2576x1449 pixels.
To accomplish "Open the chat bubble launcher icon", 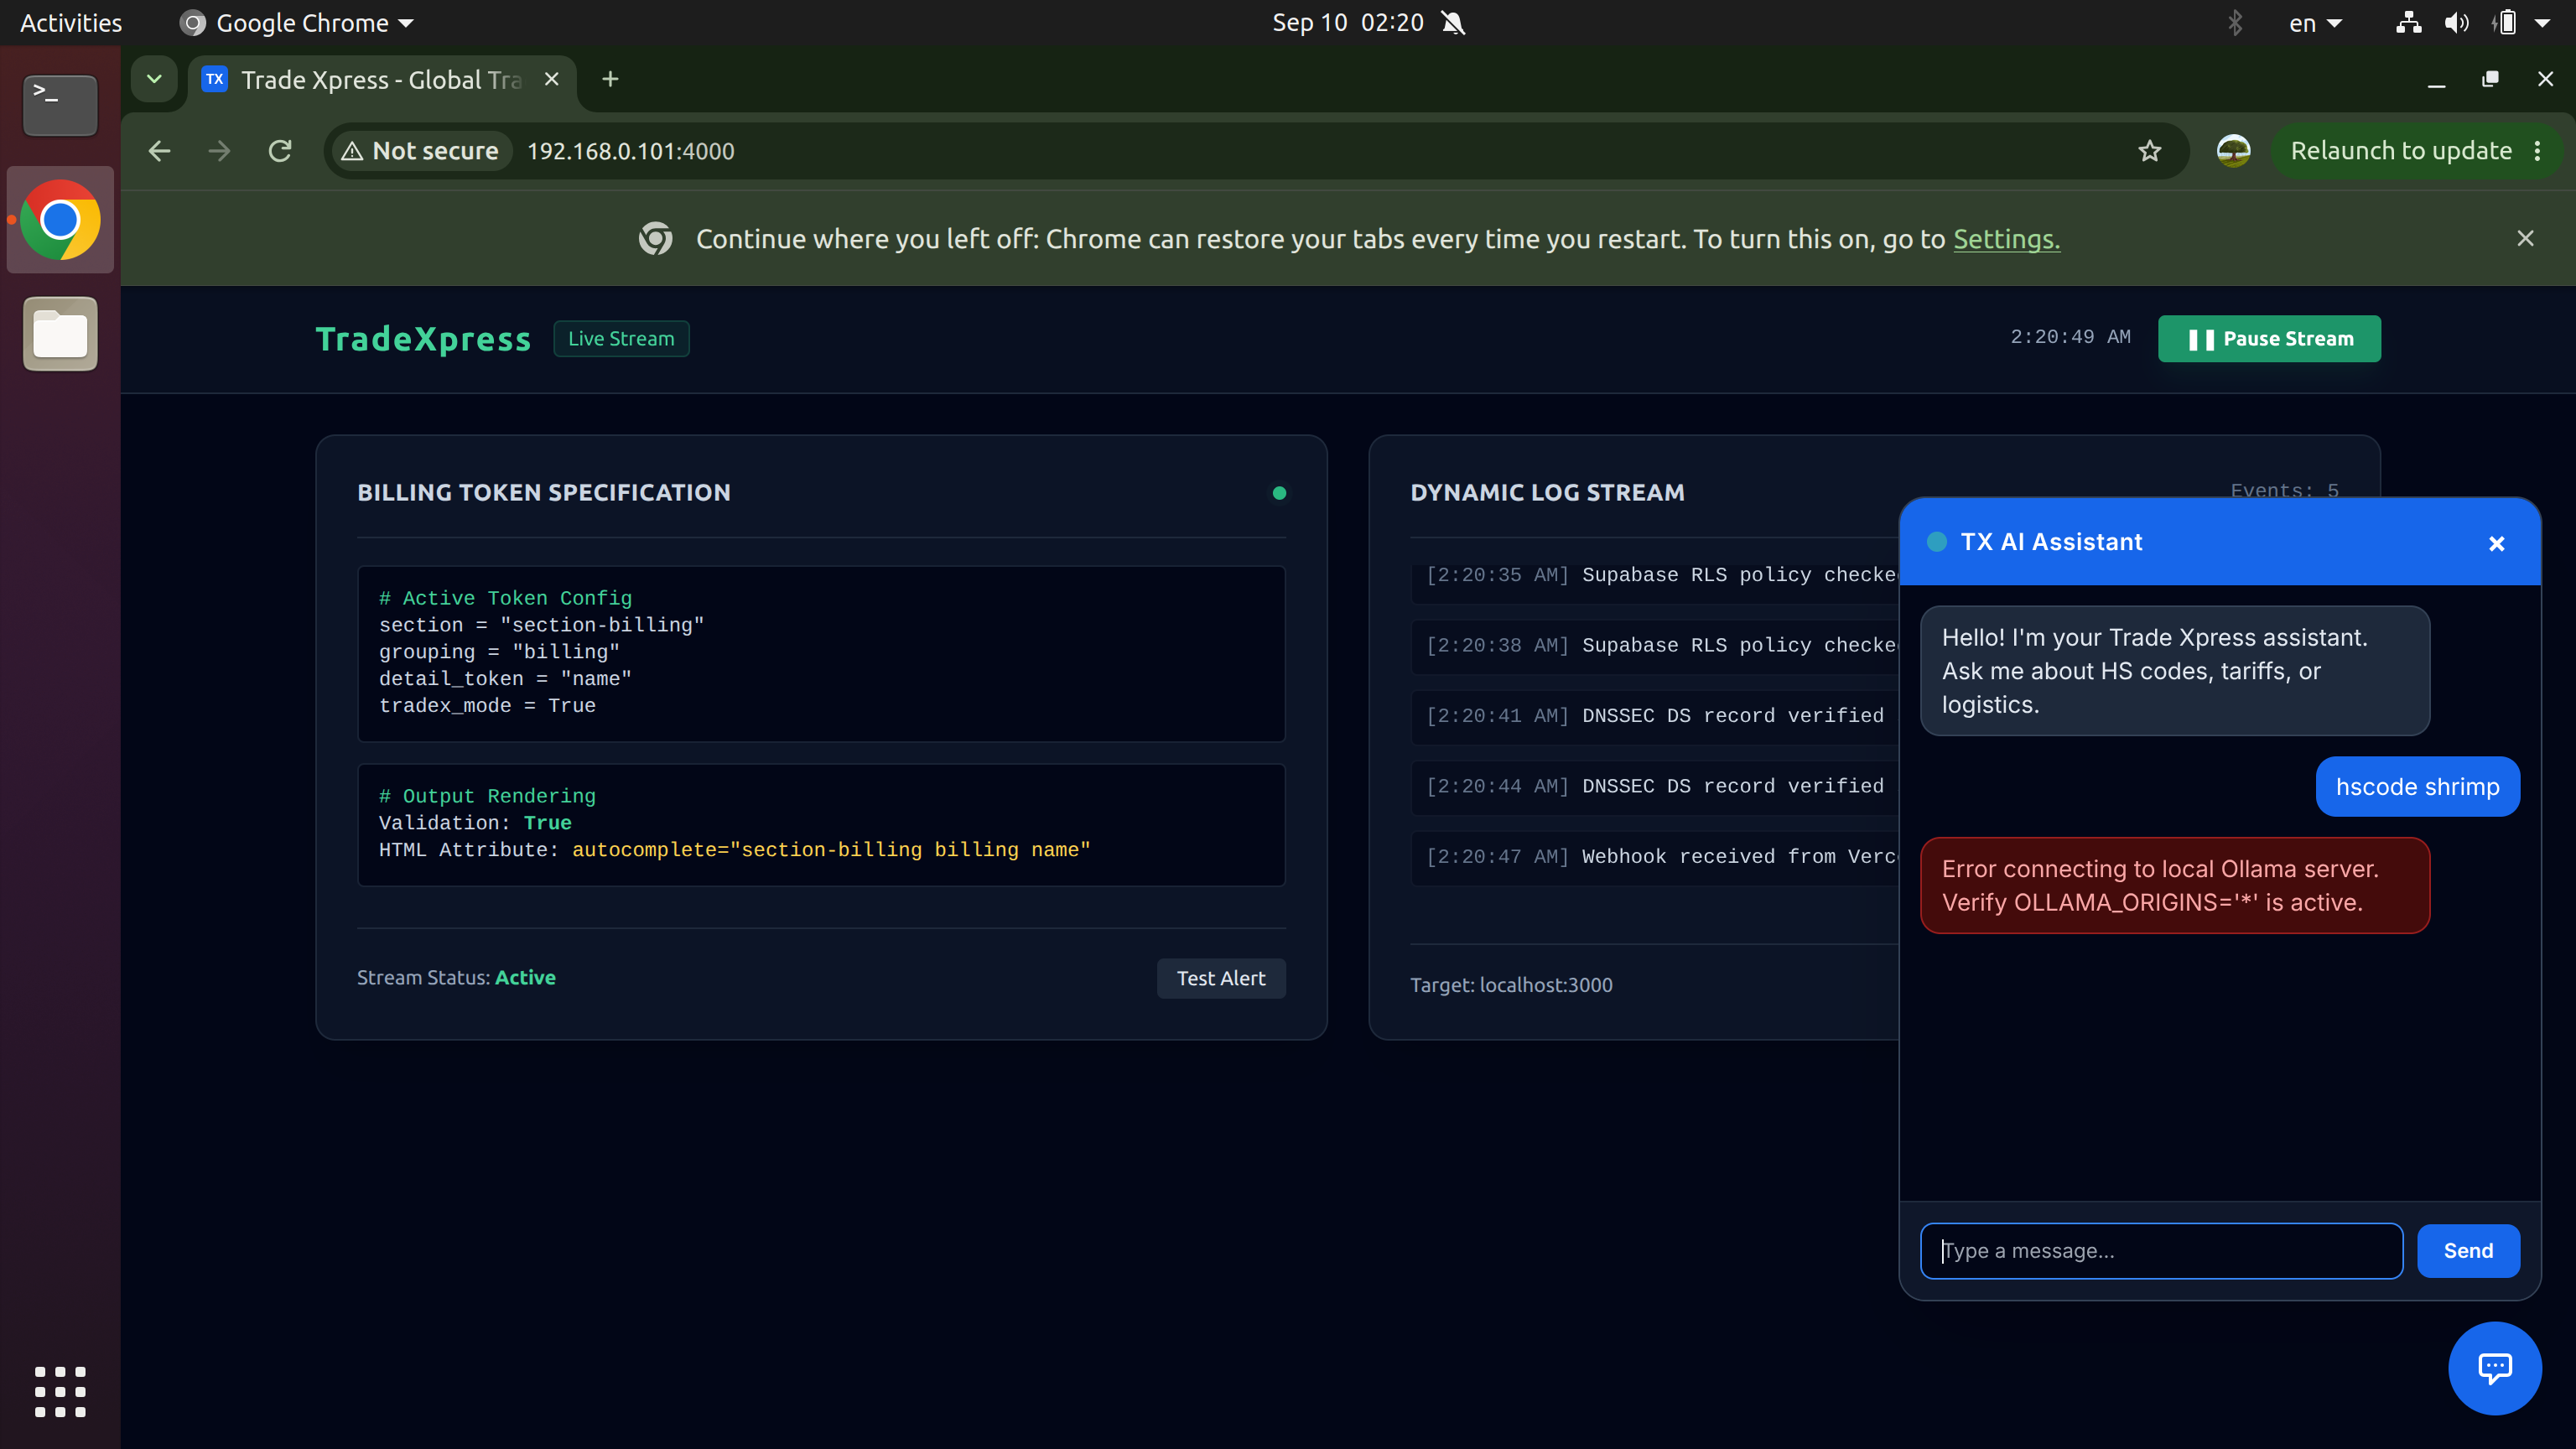I will pos(2494,1367).
